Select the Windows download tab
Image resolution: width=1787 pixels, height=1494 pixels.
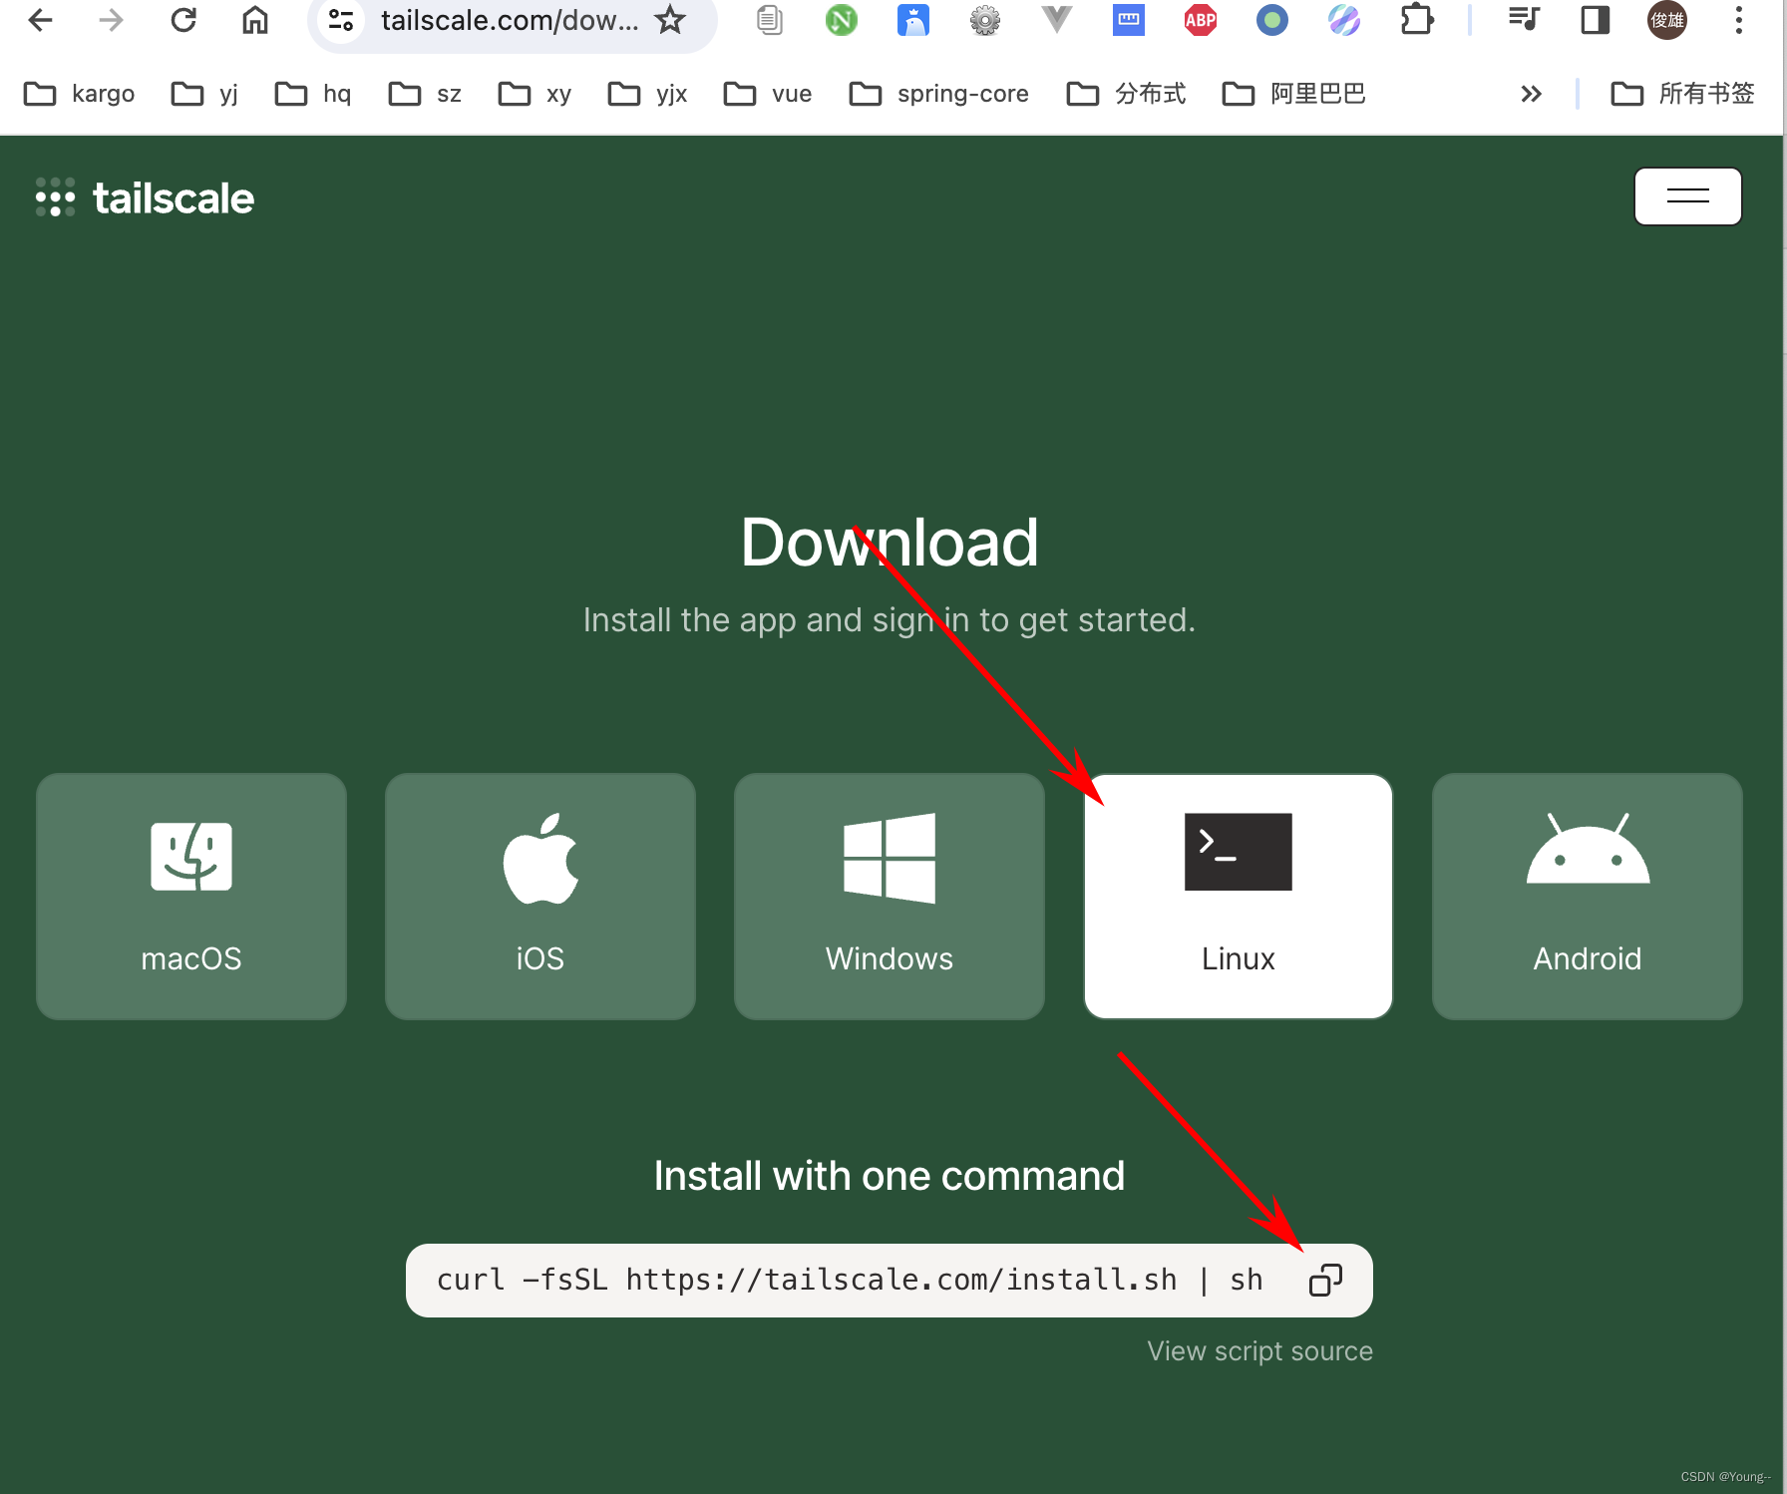(x=890, y=897)
